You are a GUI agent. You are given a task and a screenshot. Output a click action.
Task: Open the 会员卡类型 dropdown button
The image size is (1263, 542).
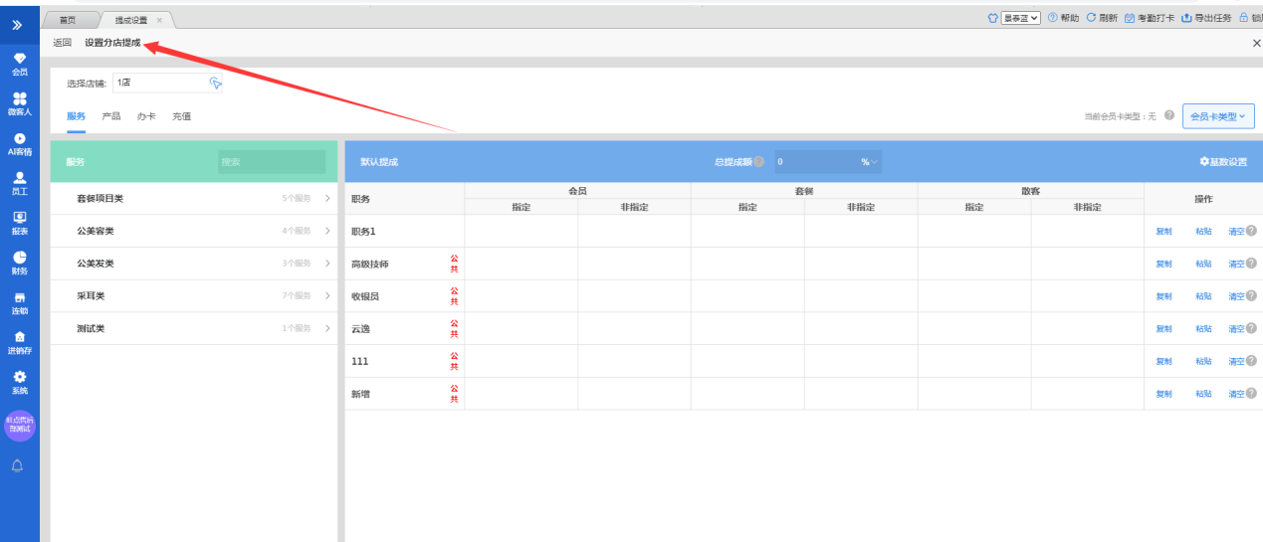tap(1218, 116)
